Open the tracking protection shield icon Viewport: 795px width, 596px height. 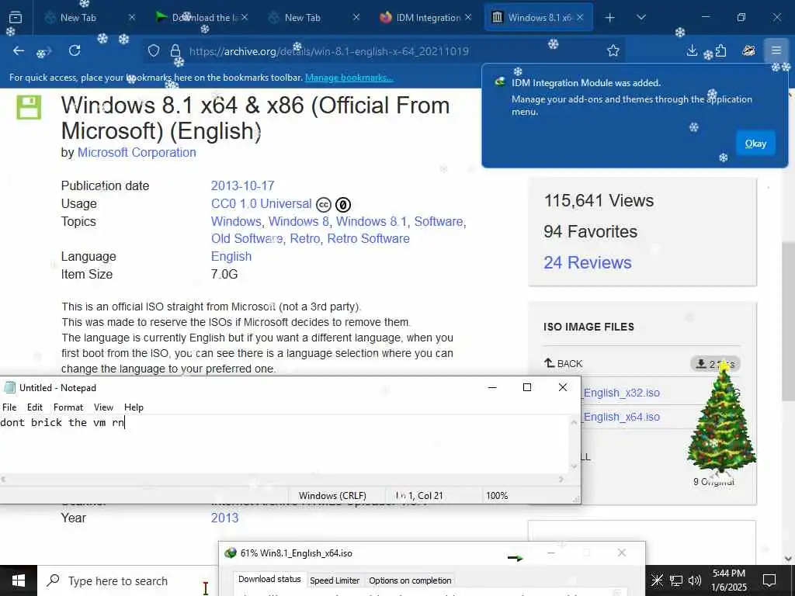coord(154,50)
